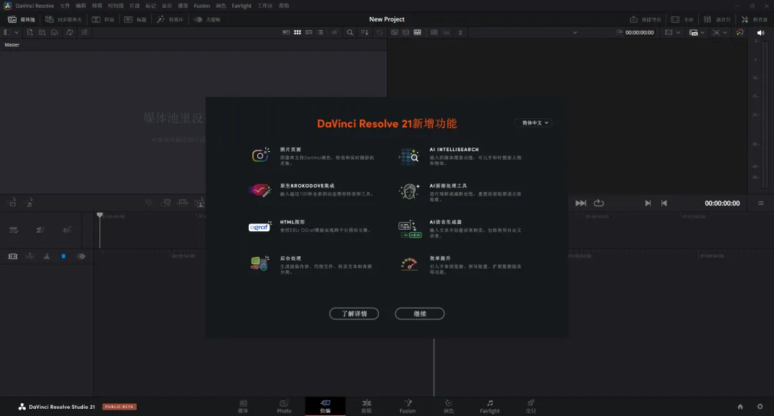Click the cloud download icon
This screenshot has height=416, width=774.
pos(54,32)
